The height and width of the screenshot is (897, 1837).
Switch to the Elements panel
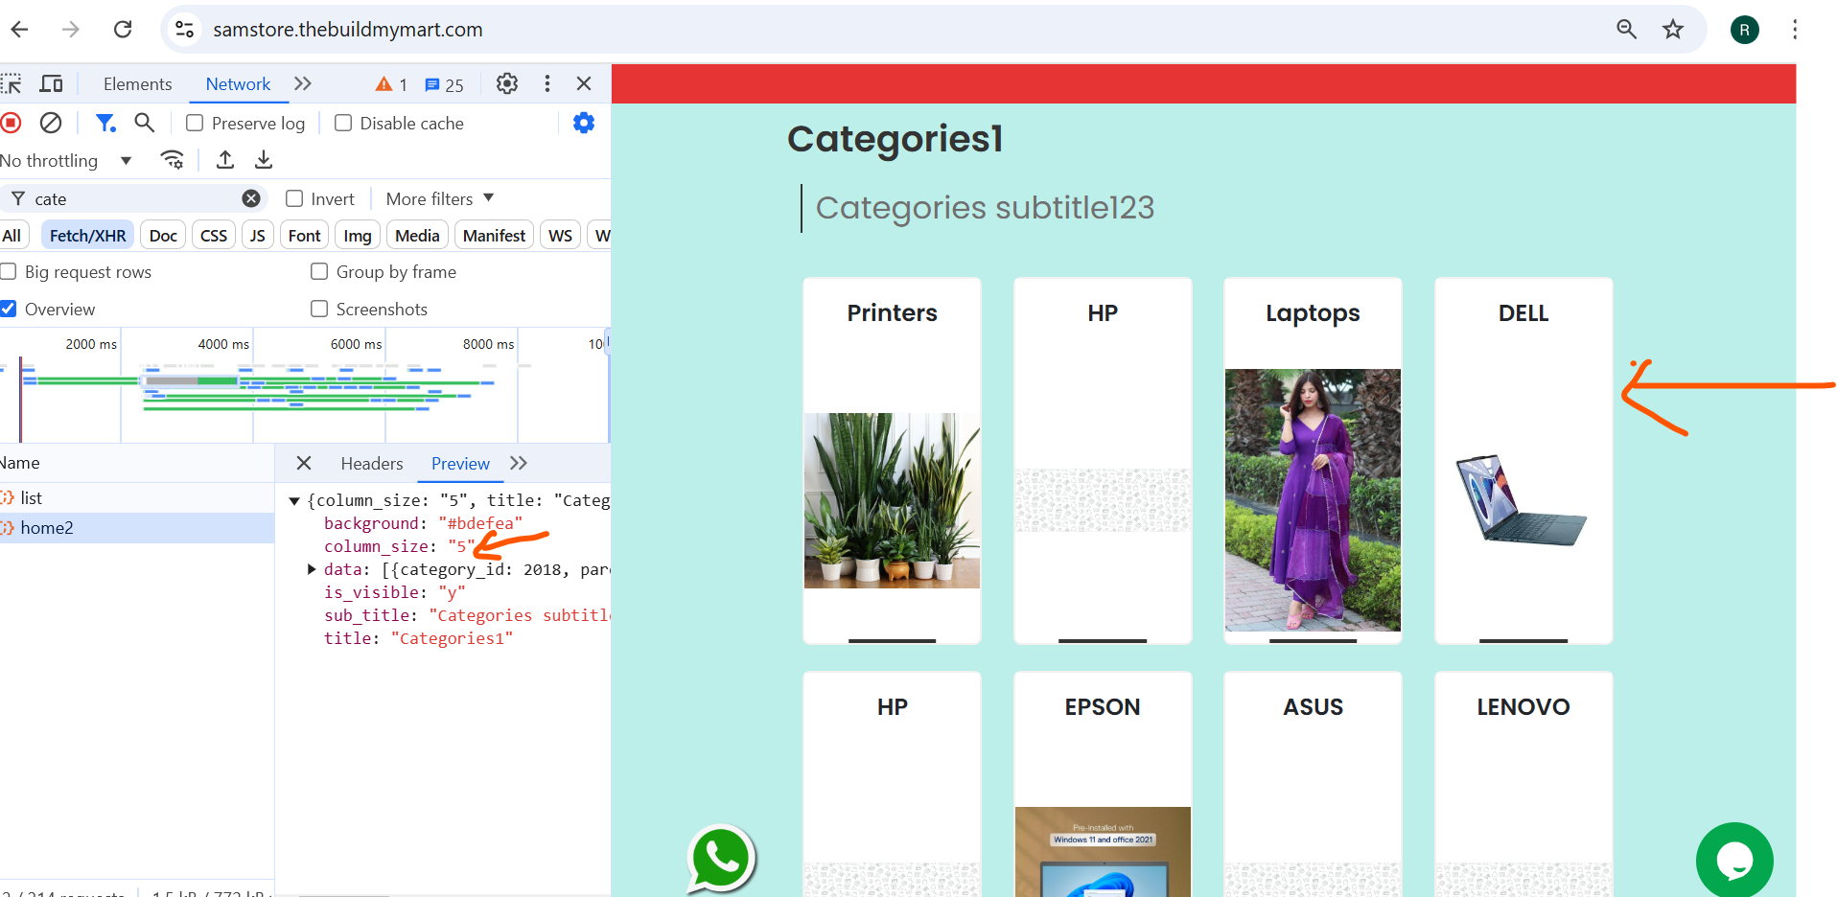click(x=138, y=84)
